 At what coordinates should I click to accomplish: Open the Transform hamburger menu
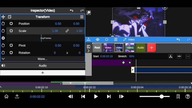tap(82, 17)
